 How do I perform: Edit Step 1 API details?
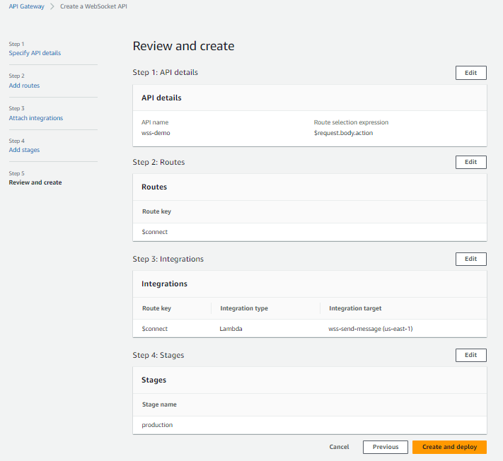pyautogui.click(x=470, y=73)
